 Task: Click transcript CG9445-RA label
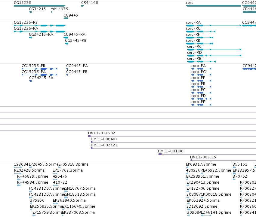pos(74,35)
